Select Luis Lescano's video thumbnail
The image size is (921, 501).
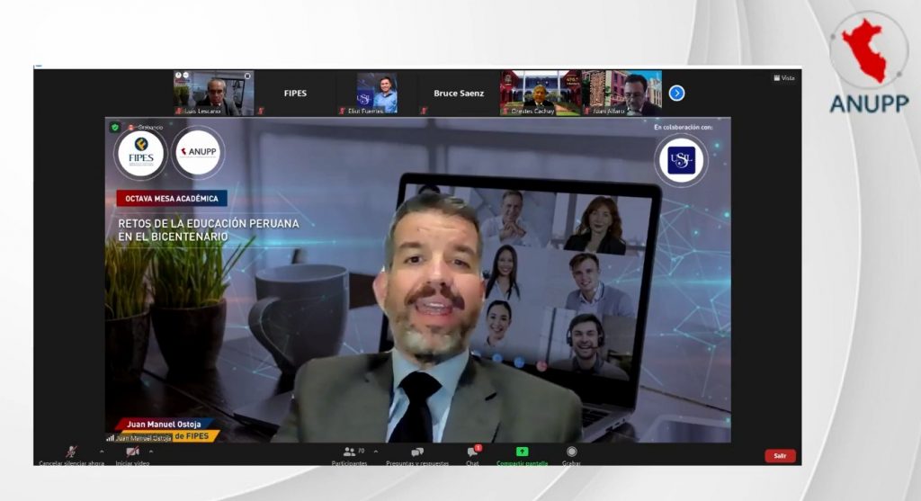click(x=214, y=93)
